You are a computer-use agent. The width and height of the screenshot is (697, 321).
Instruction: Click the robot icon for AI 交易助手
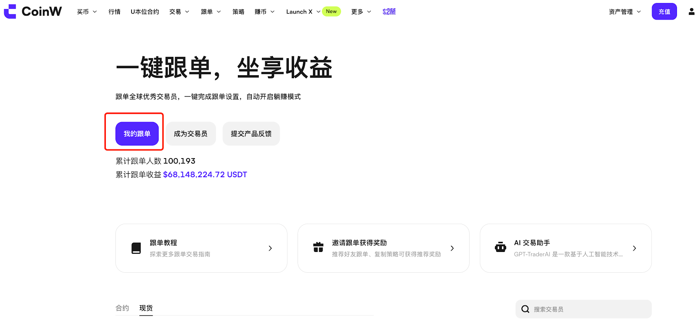(501, 248)
